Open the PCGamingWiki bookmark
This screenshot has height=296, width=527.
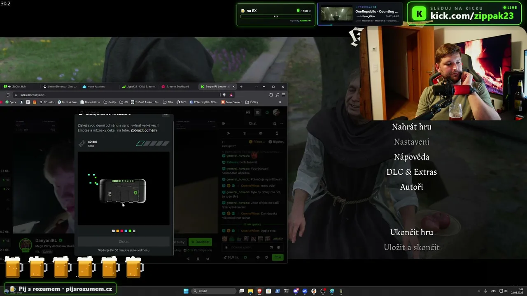click(x=204, y=102)
